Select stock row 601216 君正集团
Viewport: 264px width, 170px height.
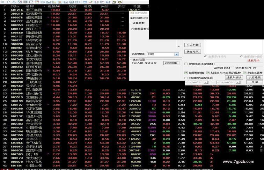point(65,10)
